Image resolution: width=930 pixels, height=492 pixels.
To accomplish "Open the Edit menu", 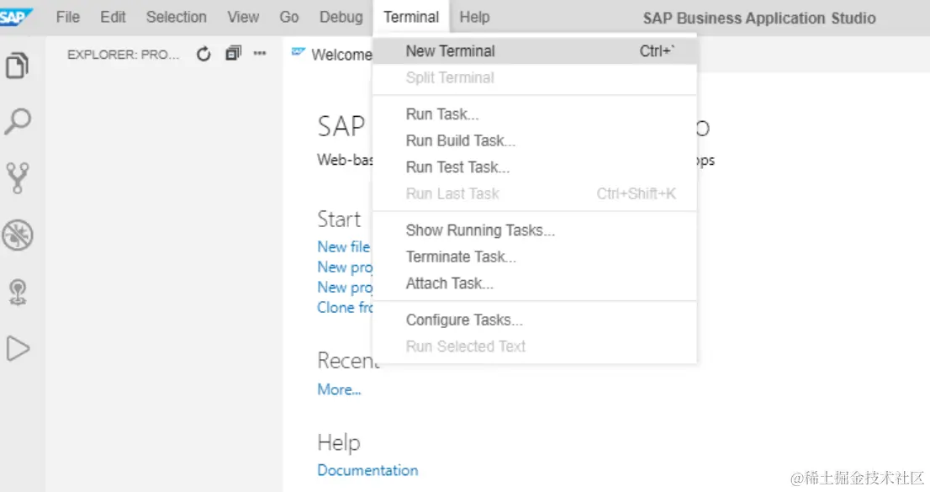I will pyautogui.click(x=113, y=17).
